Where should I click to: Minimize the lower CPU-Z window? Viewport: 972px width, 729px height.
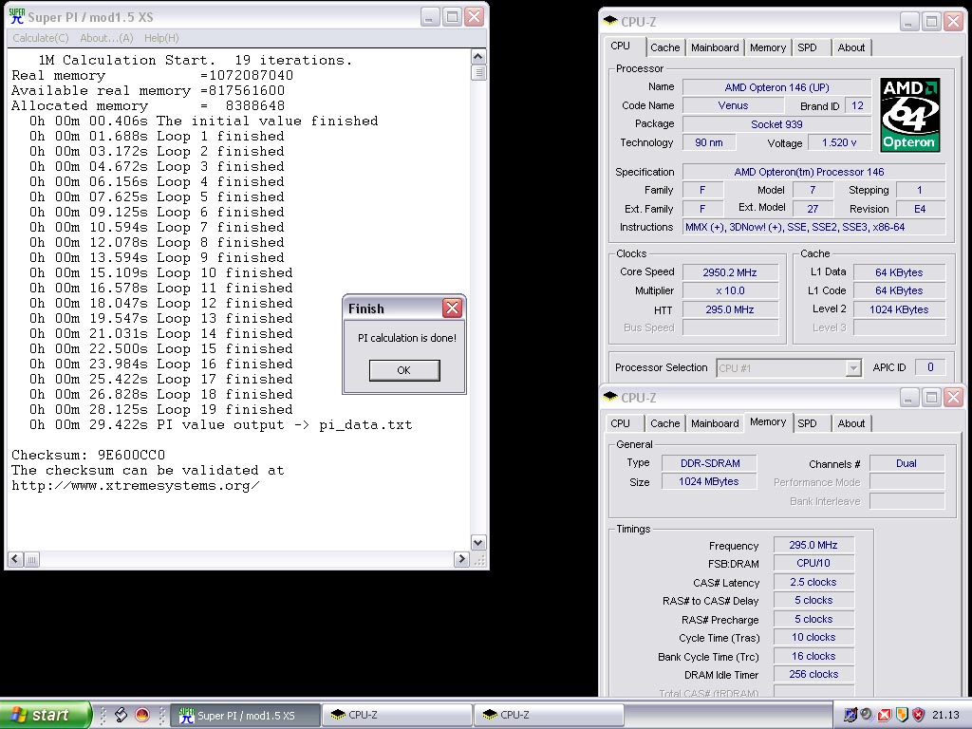908,398
